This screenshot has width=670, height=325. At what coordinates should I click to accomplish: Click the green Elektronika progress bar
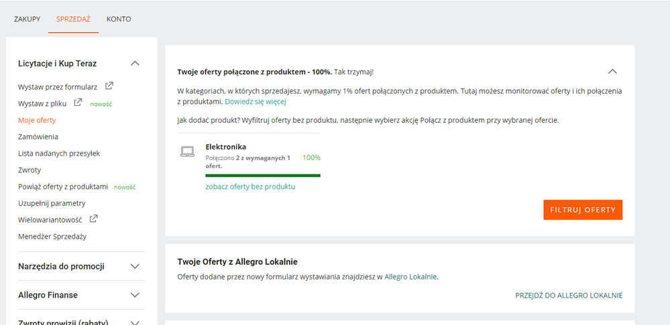click(263, 175)
